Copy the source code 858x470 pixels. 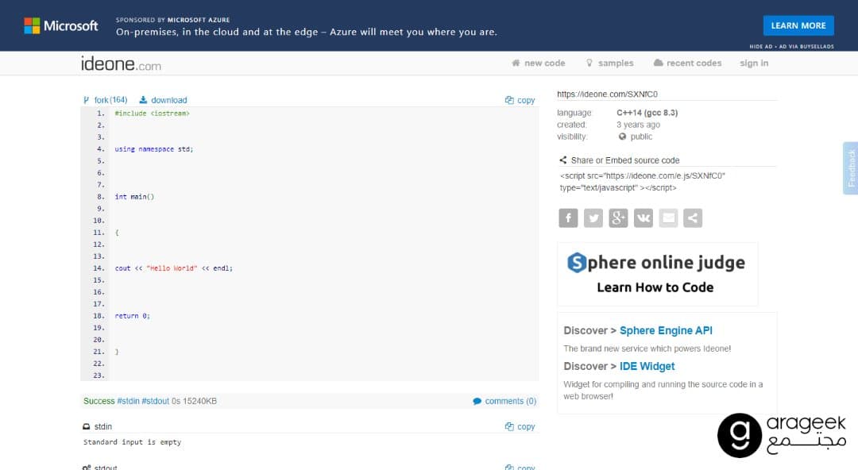520,100
